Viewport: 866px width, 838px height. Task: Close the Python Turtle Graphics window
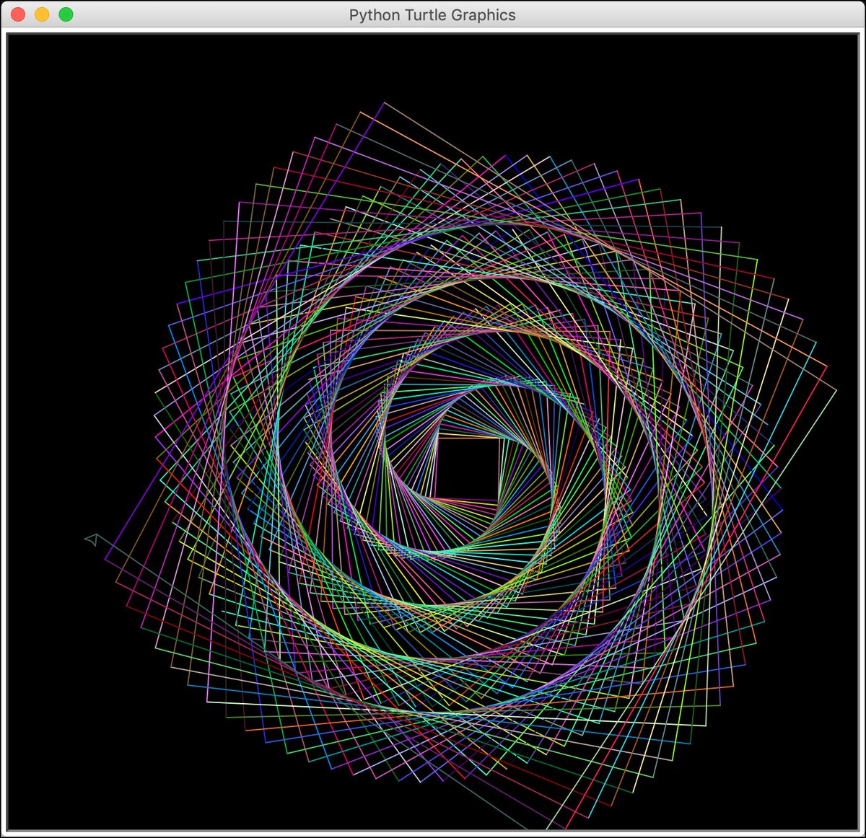click(19, 14)
